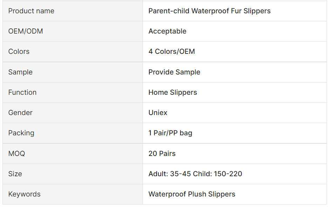
Task: Select the "20 Pairs" value cell
Action: pos(162,154)
